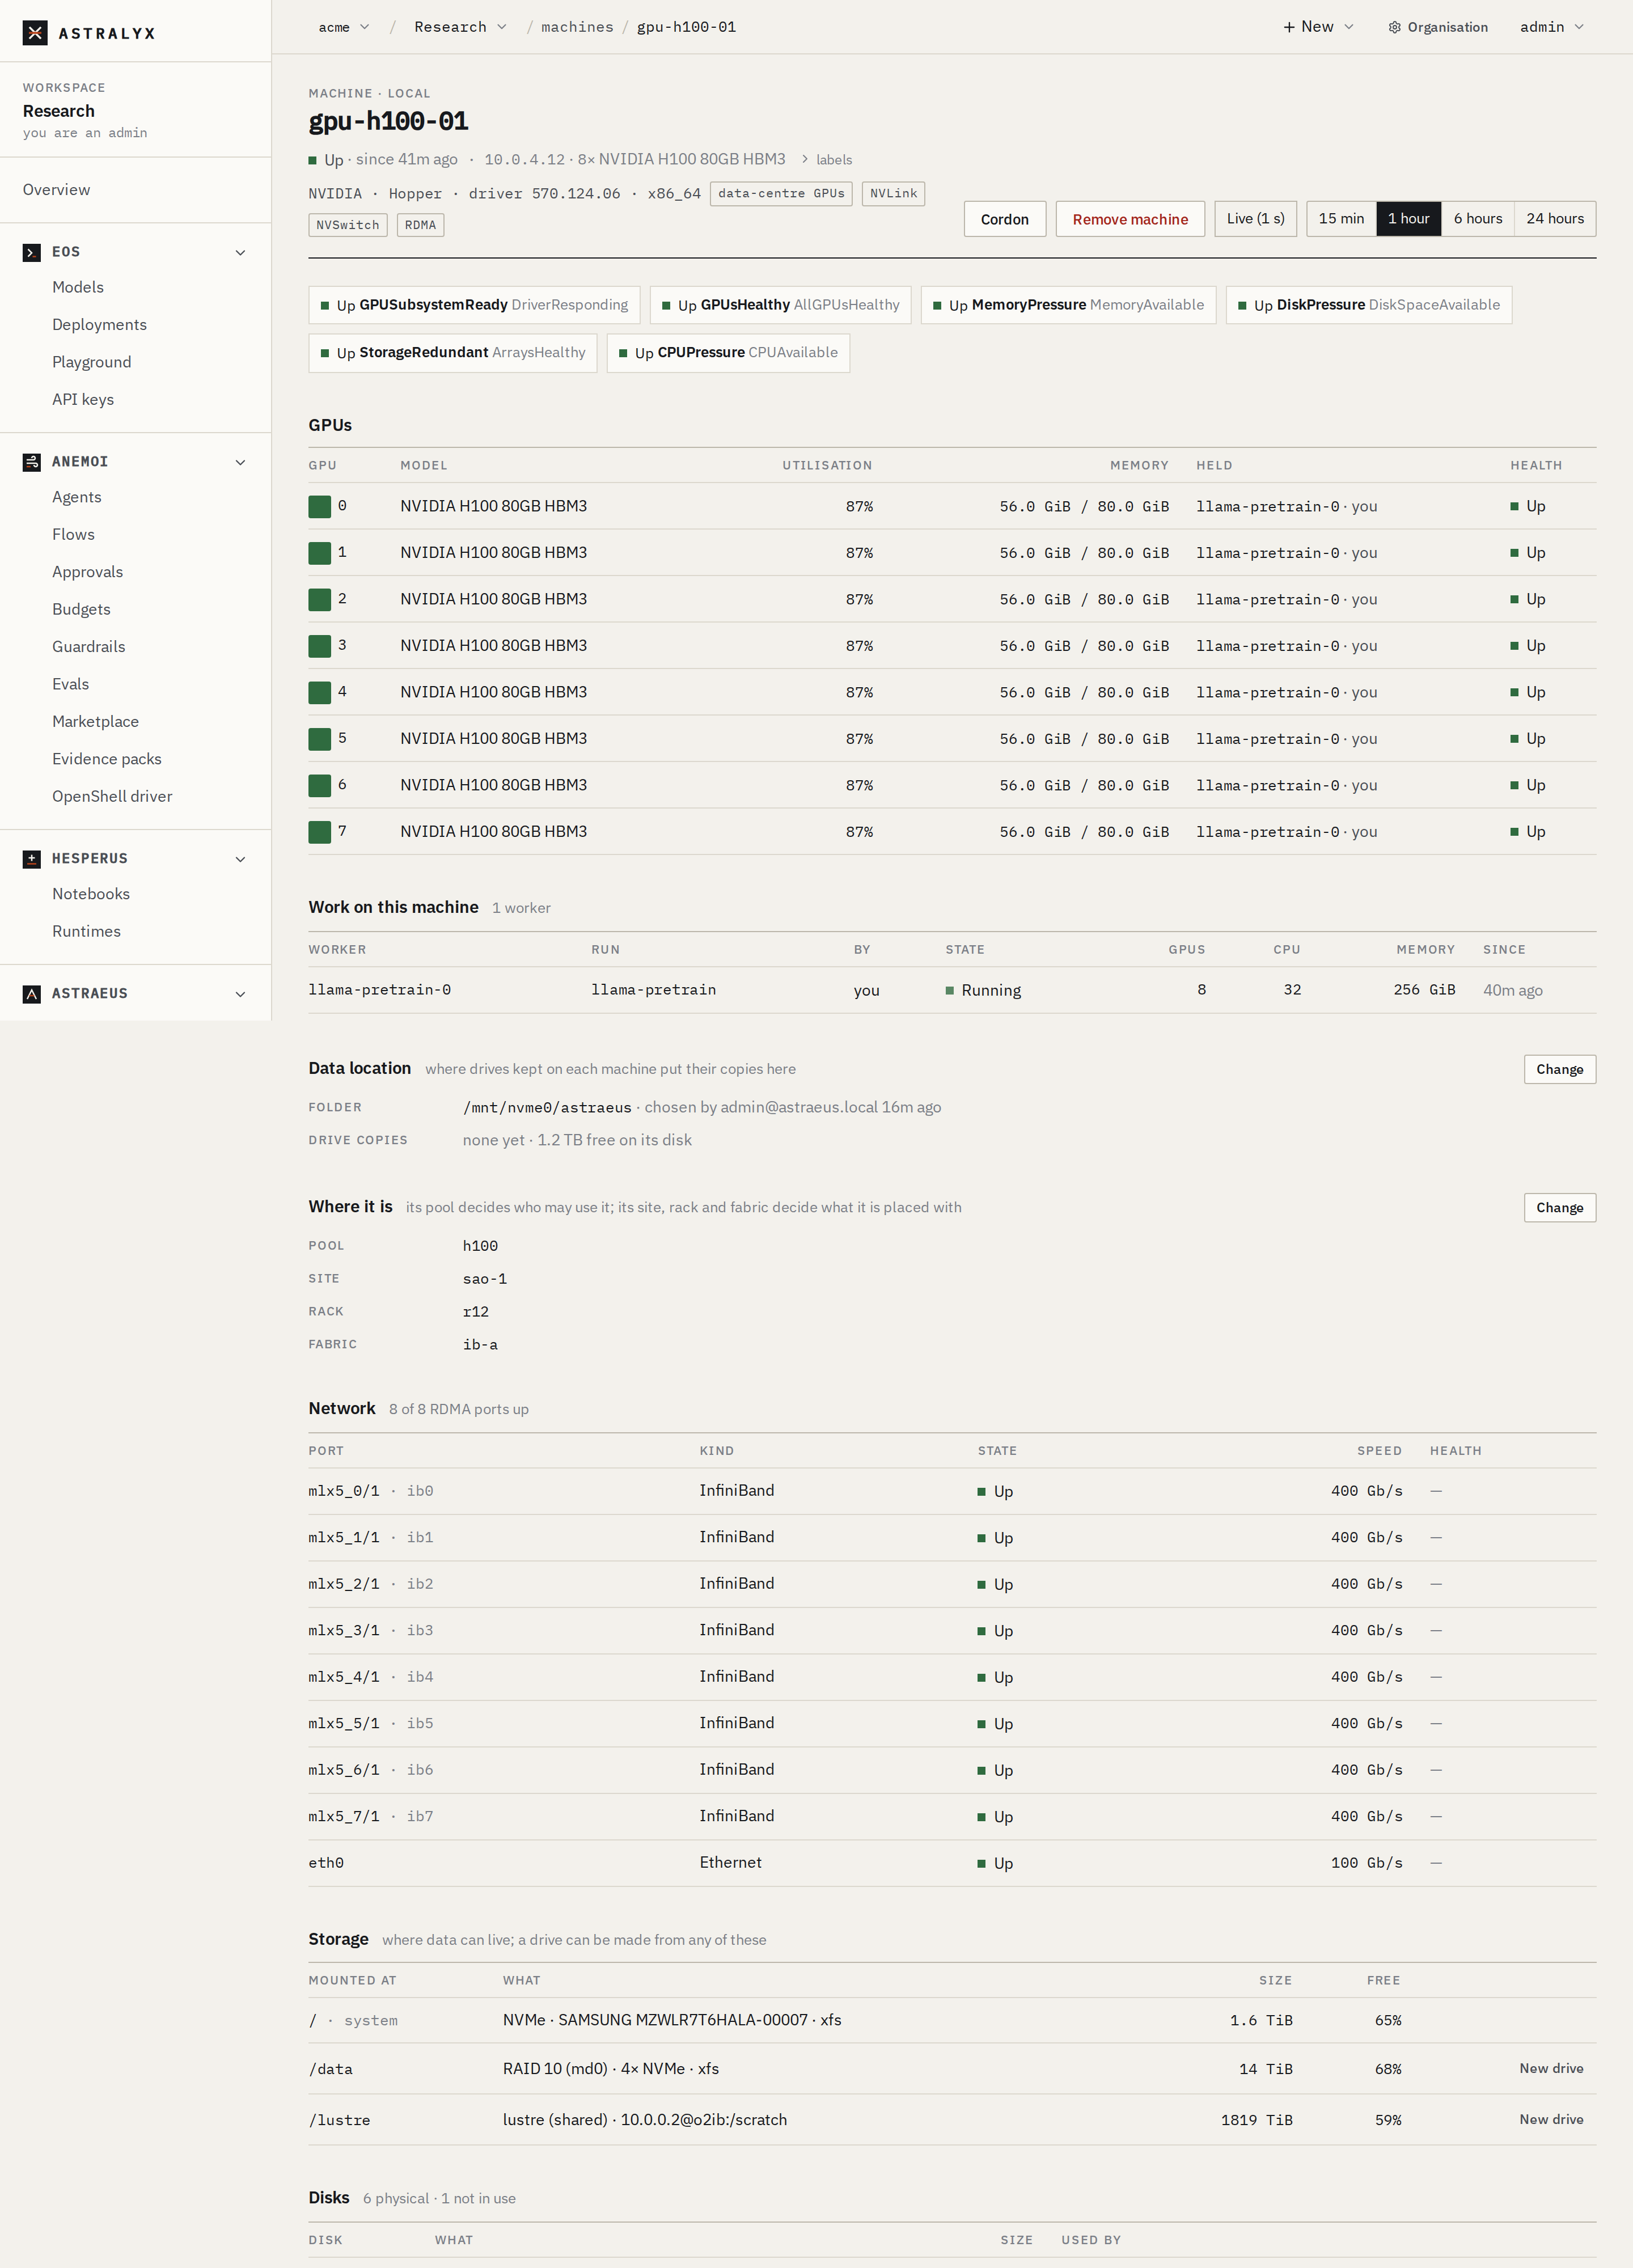Create New drive on /lustre
The width and height of the screenshot is (1633, 2268).
(1551, 2119)
